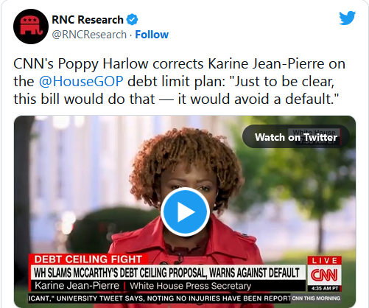Open the @HouseGOP mention link

81,81
